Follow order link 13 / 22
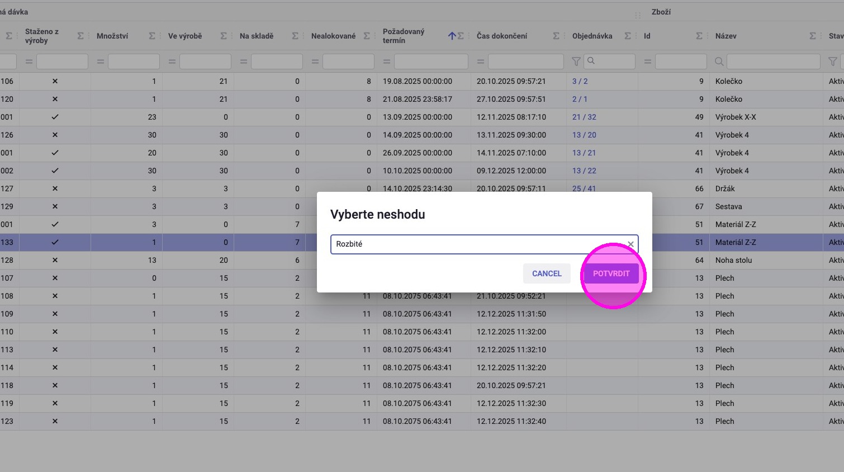The height and width of the screenshot is (472, 844). coord(584,171)
